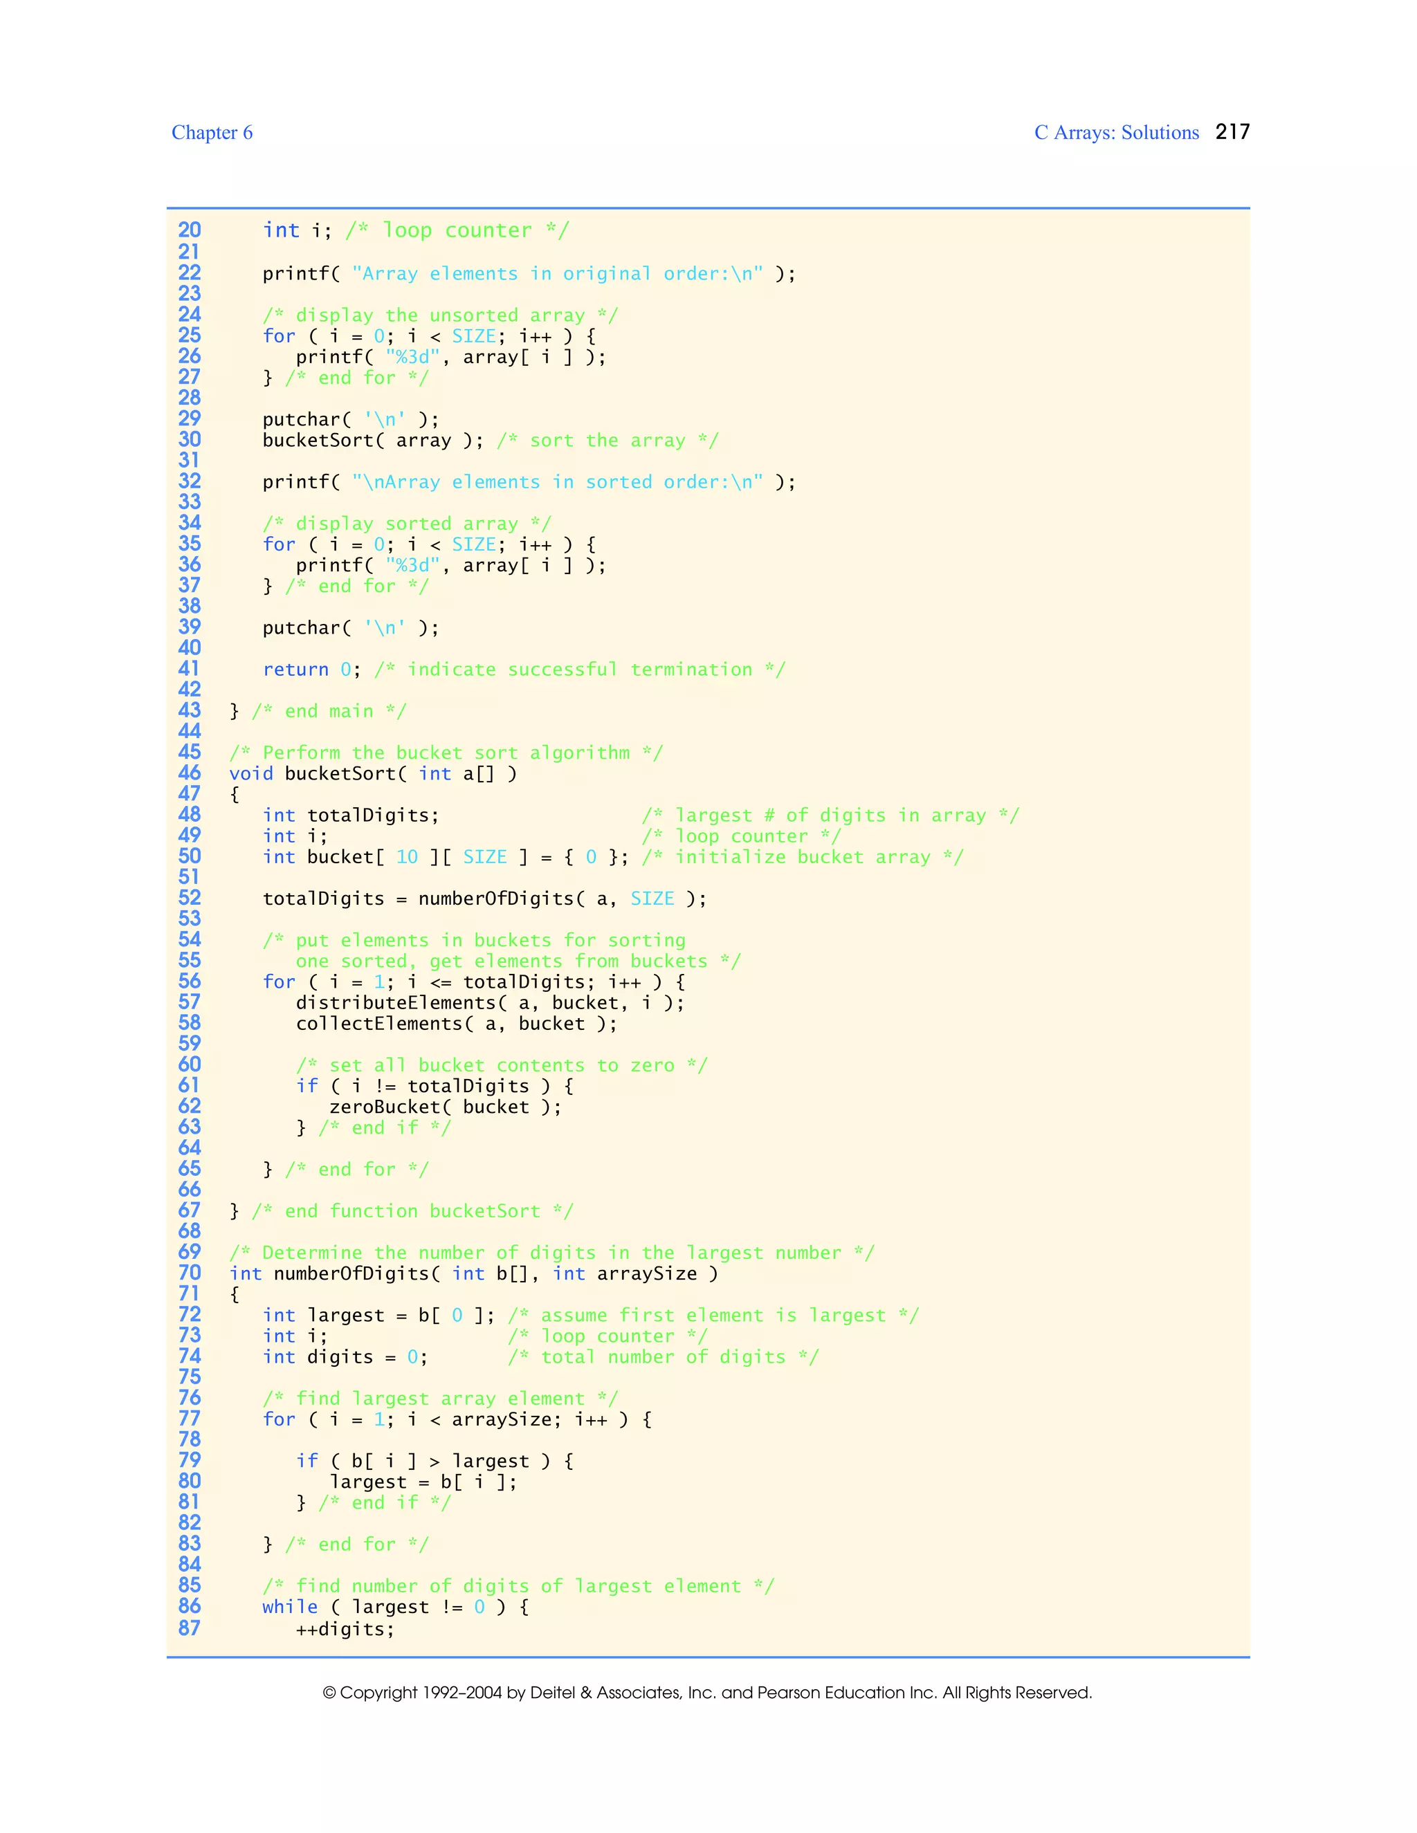Click 'largest = b[ i ];' assignment
This screenshot has width=1417, height=1833.
coord(423,1482)
